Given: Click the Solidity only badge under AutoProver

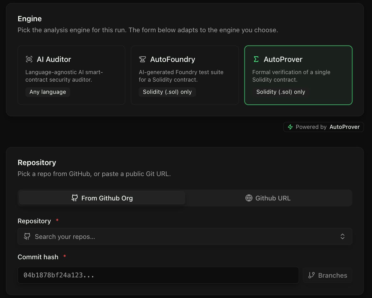Looking at the screenshot, I should click(x=281, y=92).
